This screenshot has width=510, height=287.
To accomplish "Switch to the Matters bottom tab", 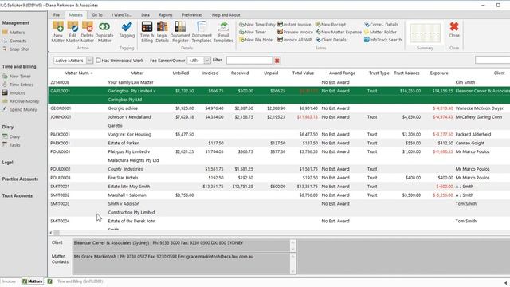I will [33, 281].
